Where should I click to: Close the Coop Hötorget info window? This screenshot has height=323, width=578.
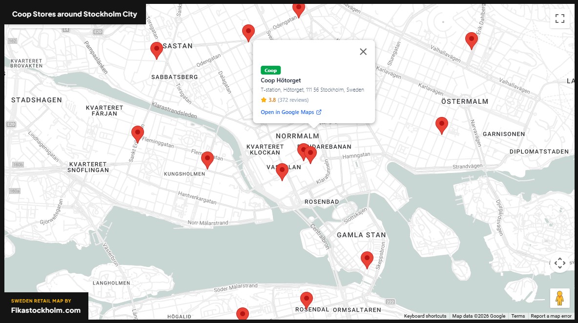[363, 52]
